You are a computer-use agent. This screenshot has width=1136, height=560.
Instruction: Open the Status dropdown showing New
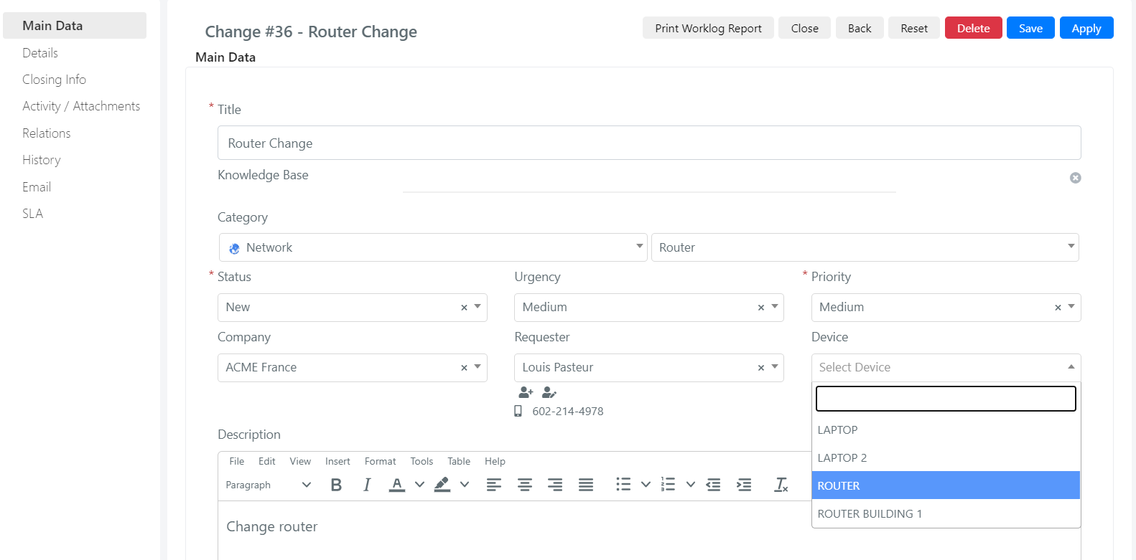tap(352, 308)
